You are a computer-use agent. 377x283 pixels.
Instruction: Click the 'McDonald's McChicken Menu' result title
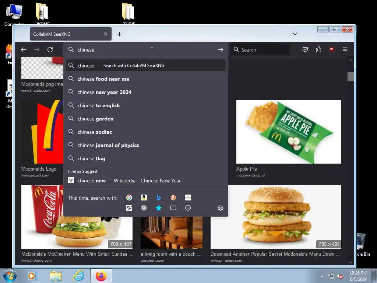tap(77, 254)
